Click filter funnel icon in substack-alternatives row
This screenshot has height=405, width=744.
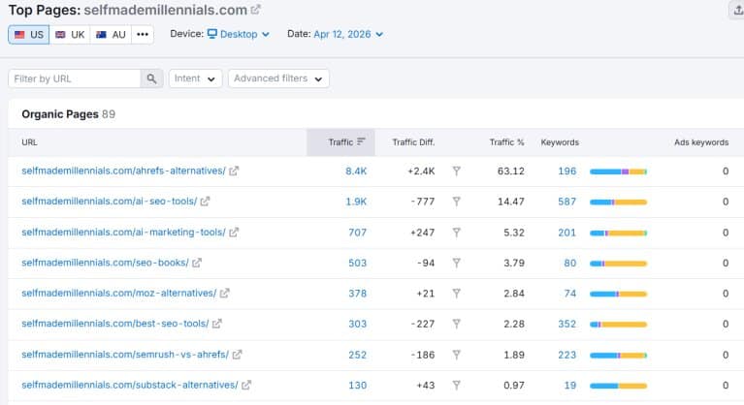coord(457,385)
